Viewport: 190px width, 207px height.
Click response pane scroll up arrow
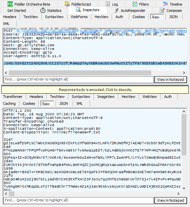[x=184, y=112]
